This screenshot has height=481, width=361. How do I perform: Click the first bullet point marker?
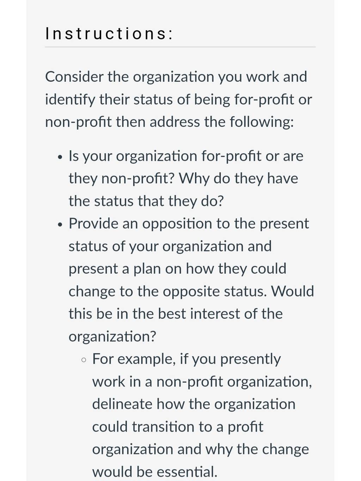click(x=61, y=157)
